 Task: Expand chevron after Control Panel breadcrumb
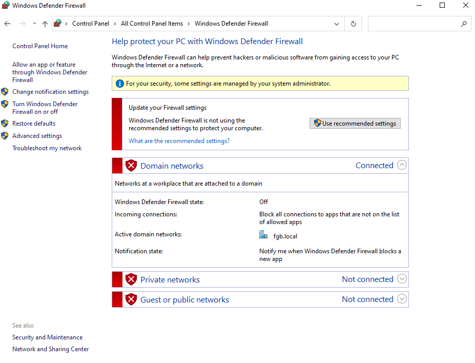pyautogui.click(x=115, y=24)
